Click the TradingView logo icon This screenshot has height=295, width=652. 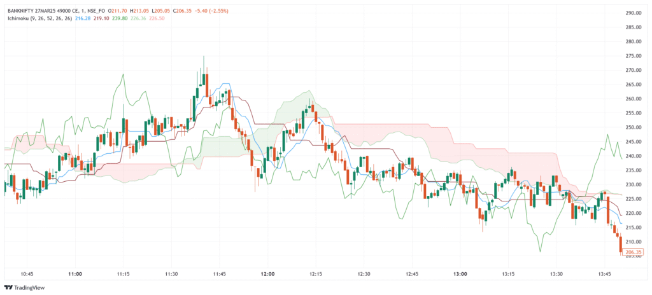[8, 287]
